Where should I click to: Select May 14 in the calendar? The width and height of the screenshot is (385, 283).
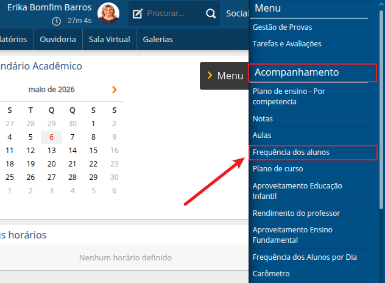tap(72, 151)
